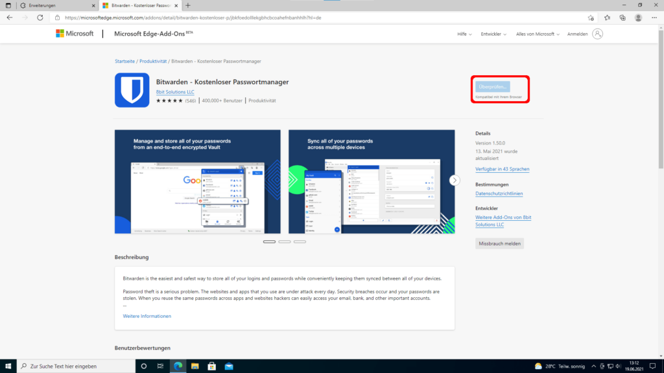
Task: Expand description with Weitere Informationen
Action: tap(147, 316)
